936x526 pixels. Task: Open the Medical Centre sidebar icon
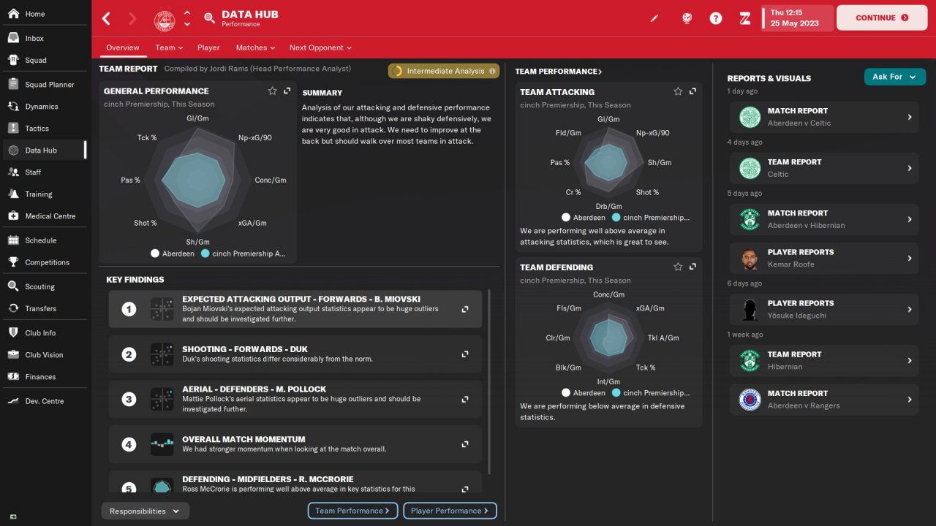[13, 216]
